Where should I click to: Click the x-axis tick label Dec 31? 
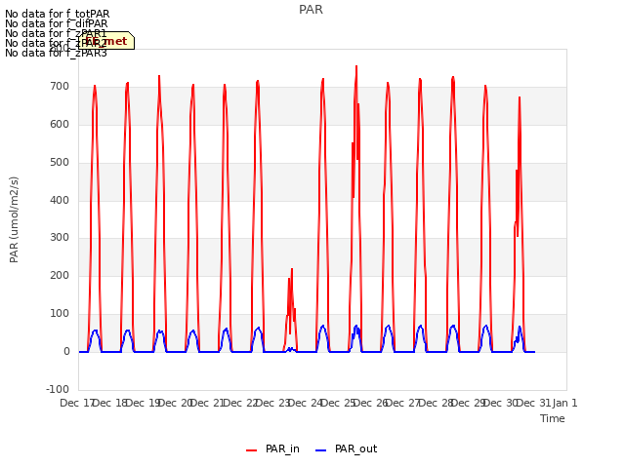[x=532, y=403]
